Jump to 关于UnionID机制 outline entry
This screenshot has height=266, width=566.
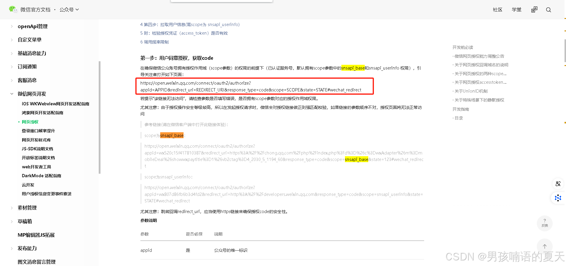471,91
